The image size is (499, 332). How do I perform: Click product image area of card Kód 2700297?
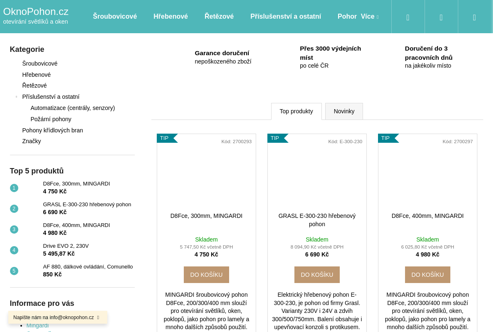427,178
